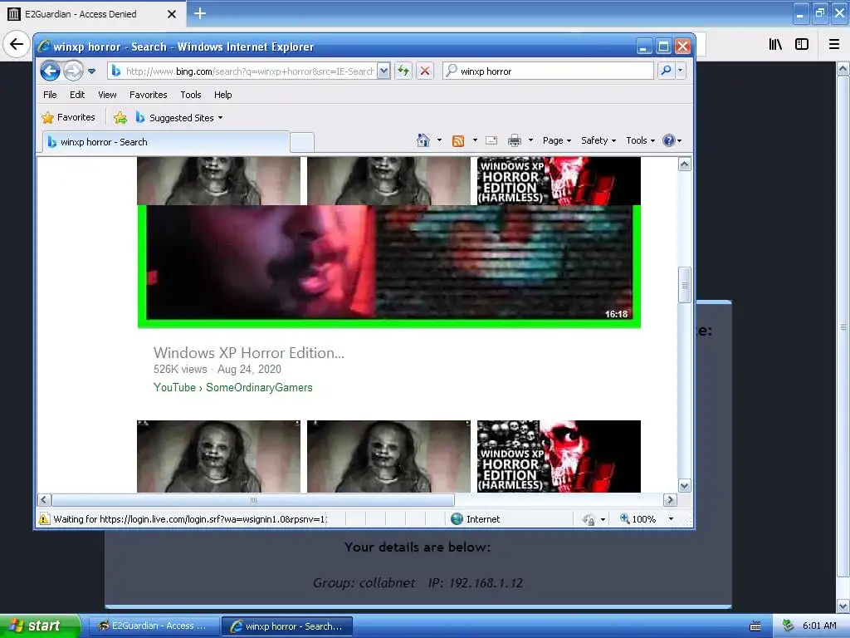Click the Protected Mode security icon

(589, 520)
